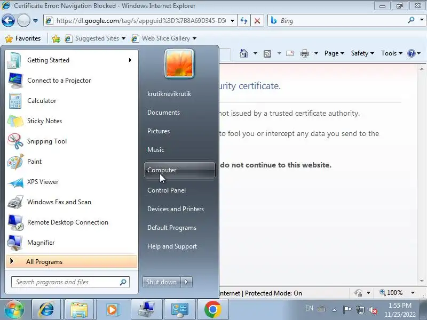Open the Favorites button
This screenshot has width=427, height=320.
point(23,38)
